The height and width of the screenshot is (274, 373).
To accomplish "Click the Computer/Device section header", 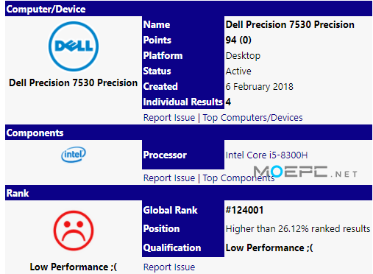I will [x=188, y=9].
